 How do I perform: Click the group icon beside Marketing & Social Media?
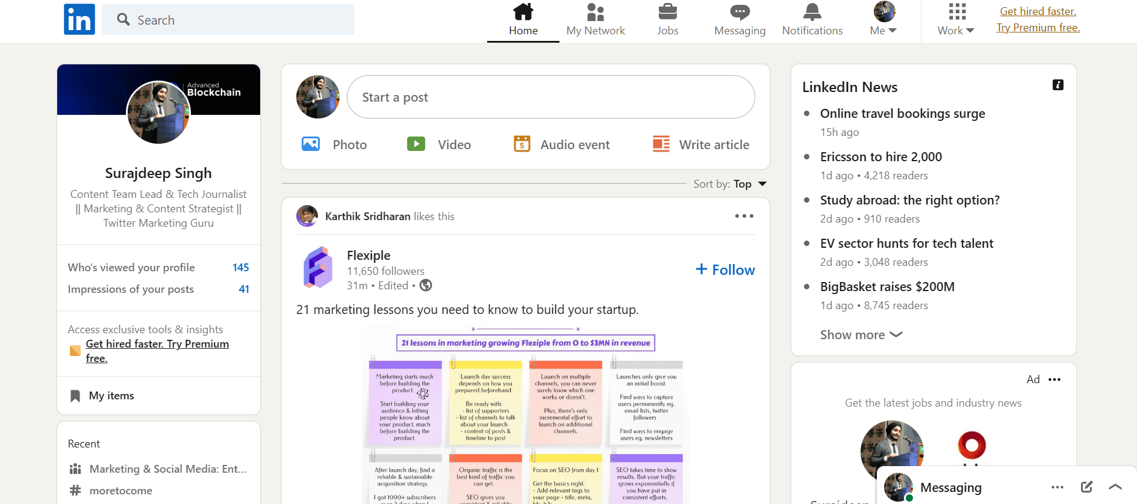coord(75,469)
